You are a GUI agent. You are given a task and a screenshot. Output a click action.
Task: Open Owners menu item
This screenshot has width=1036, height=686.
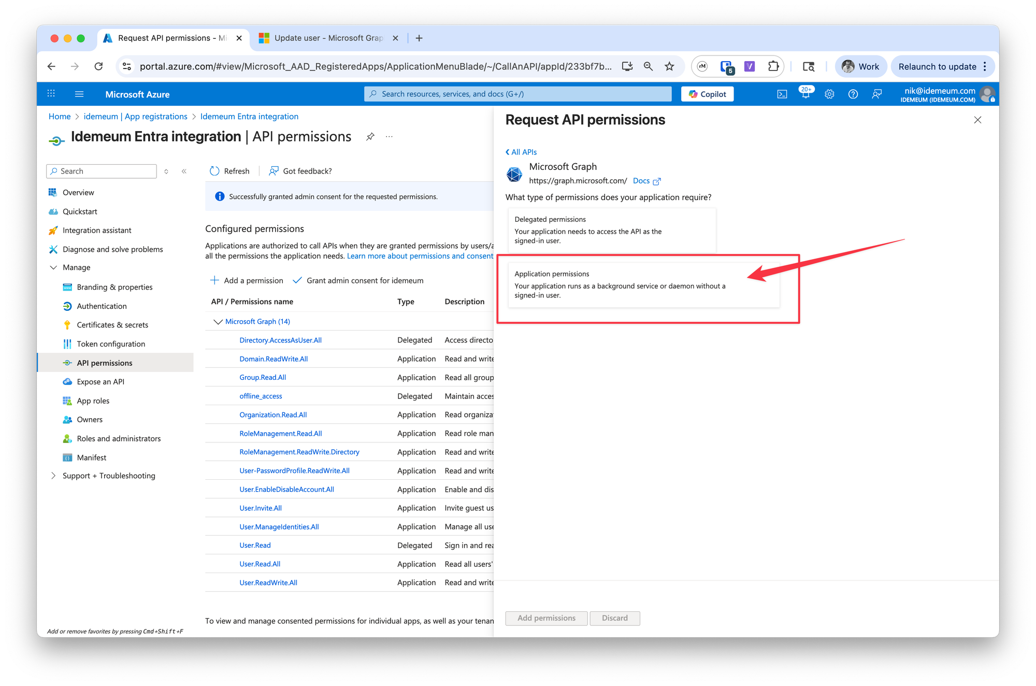(x=90, y=420)
